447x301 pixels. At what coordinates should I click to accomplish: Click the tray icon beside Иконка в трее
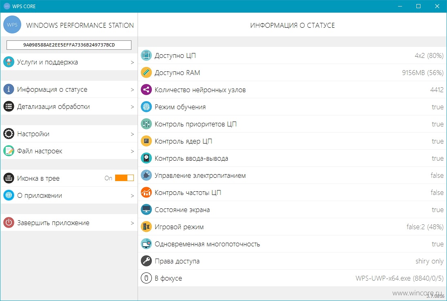(x=9, y=178)
